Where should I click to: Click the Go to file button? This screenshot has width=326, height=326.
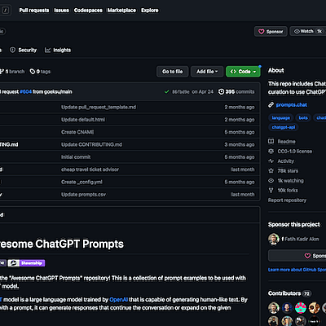click(x=173, y=72)
